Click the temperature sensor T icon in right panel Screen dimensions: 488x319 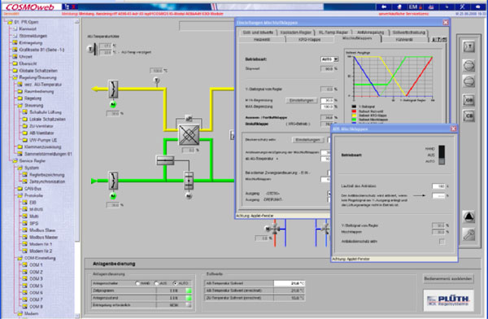468,46
